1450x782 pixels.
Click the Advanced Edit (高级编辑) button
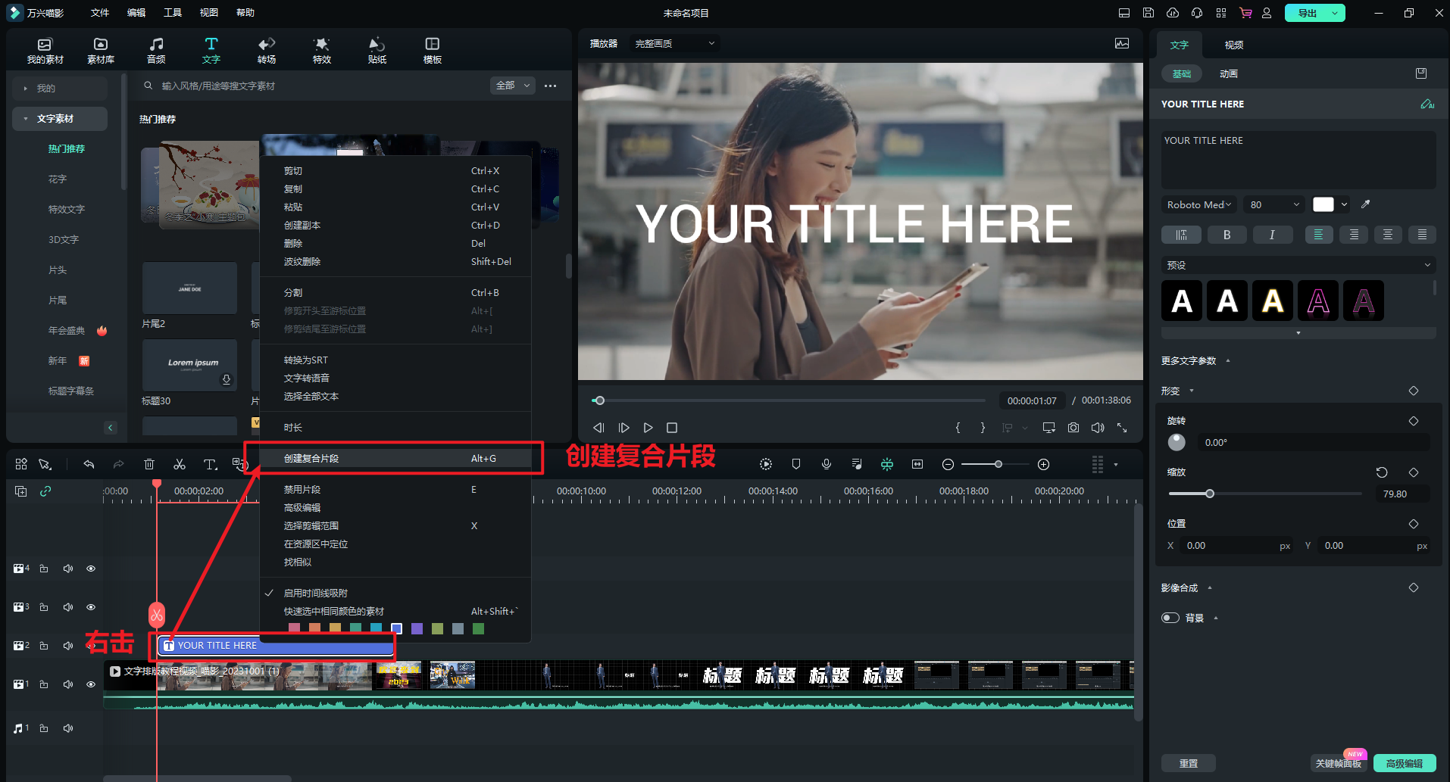click(x=1404, y=763)
